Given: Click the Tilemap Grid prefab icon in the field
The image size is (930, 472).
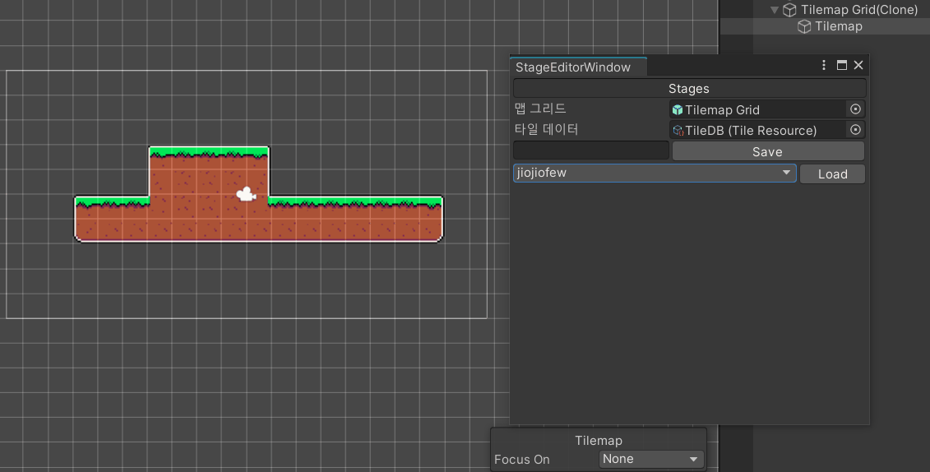Looking at the screenshot, I should (678, 109).
